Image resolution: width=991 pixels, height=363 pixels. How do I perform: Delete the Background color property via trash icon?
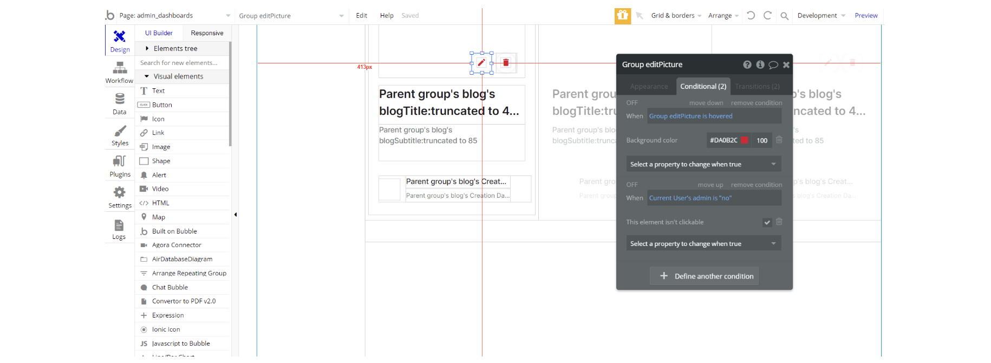[779, 140]
